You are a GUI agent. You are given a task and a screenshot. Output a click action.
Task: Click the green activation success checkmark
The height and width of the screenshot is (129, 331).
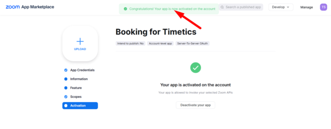click(196, 68)
